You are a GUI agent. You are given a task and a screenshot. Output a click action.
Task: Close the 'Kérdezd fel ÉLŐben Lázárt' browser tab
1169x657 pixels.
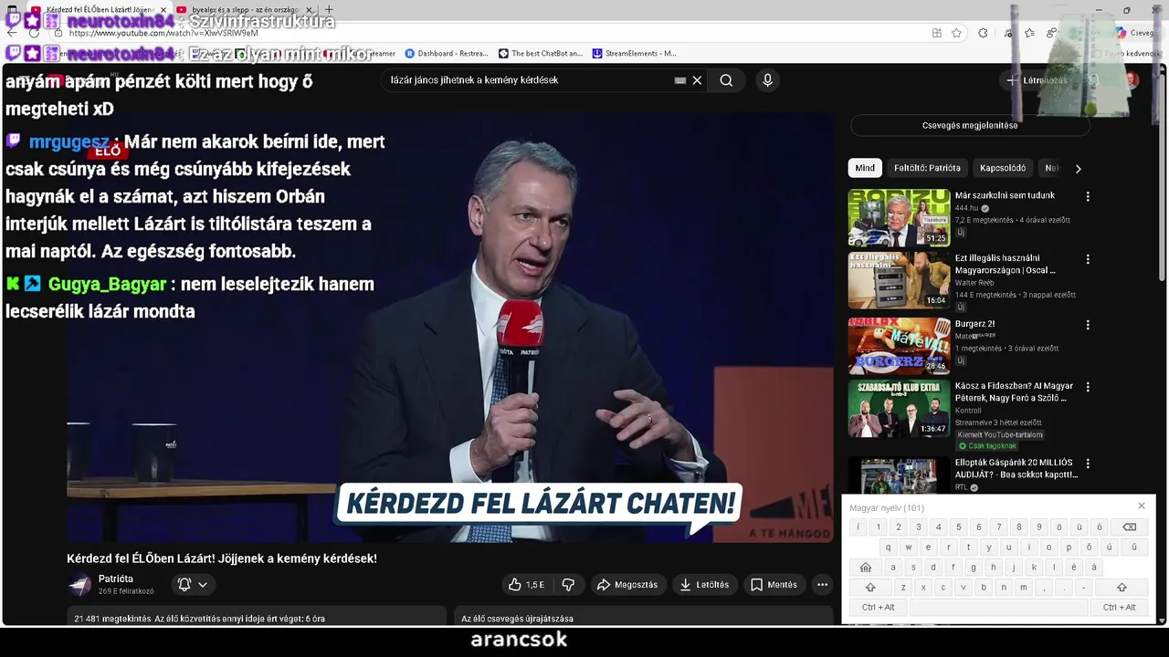[163, 10]
